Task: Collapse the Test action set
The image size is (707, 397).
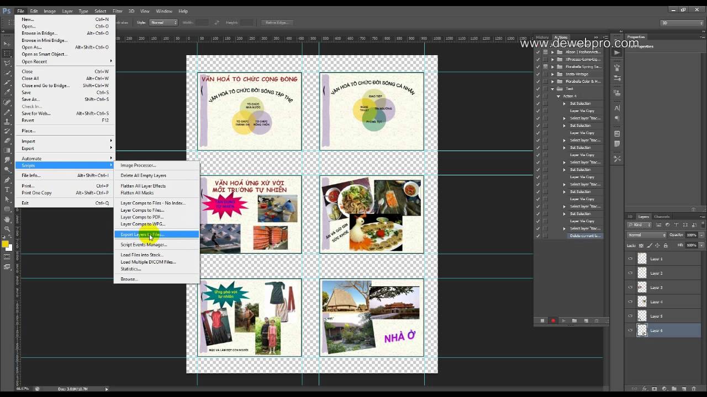Action: [x=552, y=89]
